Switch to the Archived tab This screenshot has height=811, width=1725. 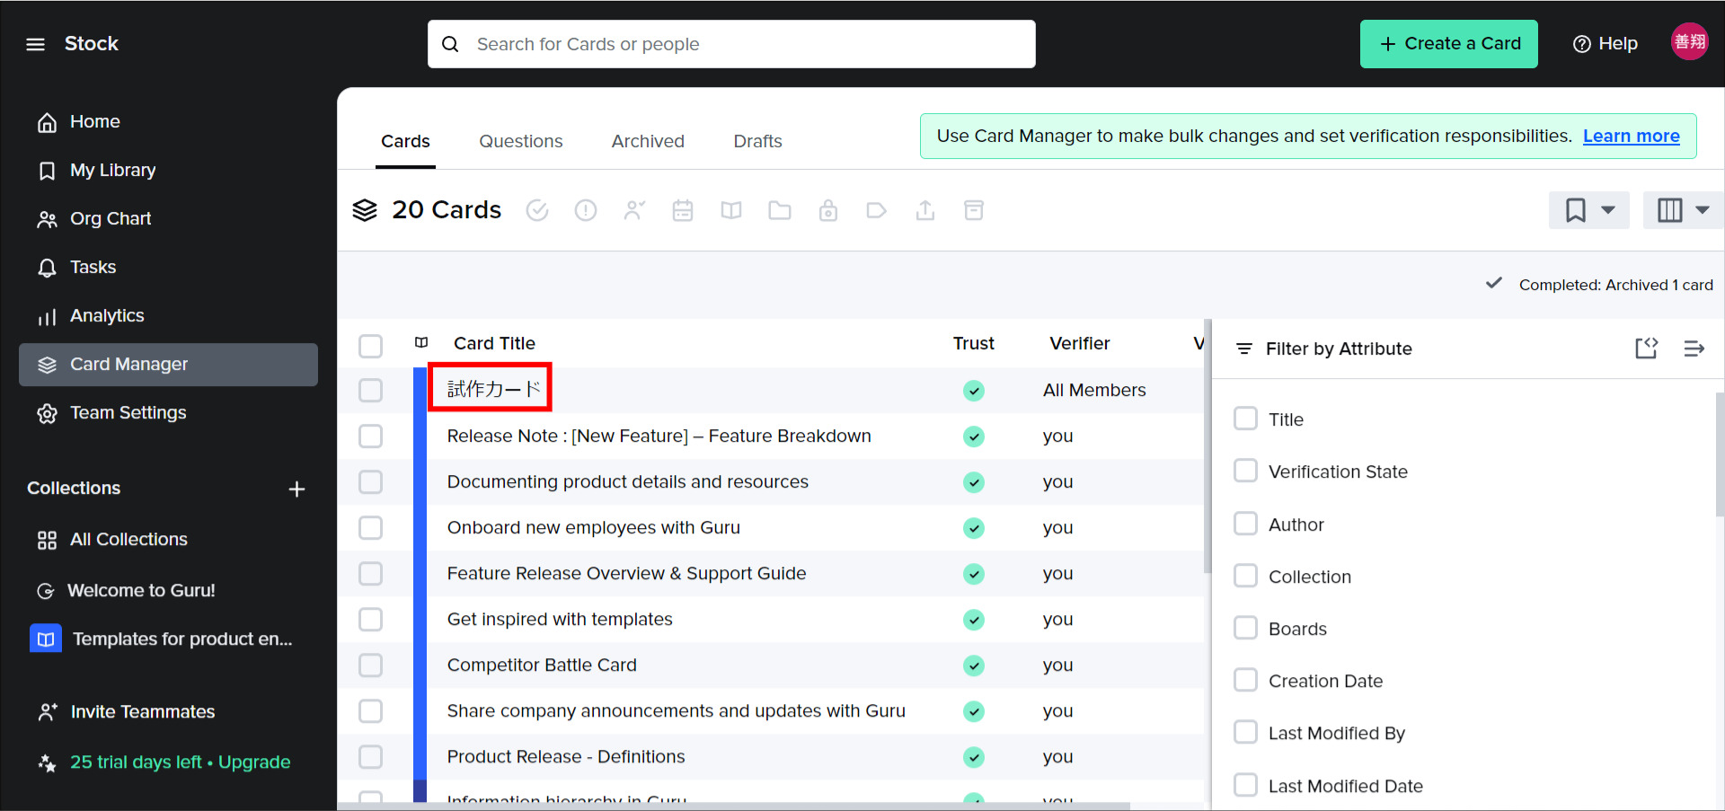(x=648, y=141)
